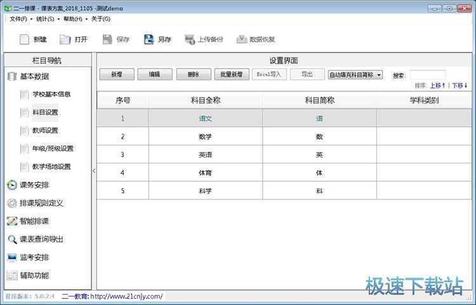Select 科目设置 in the navigation
Image resolution: width=476 pixels, height=305 pixels.
(x=45, y=112)
